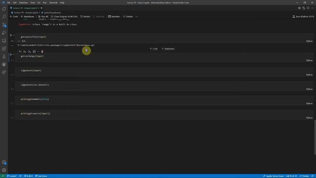316x178 pixels.
Task: Open the Extensions view
Action: pyautogui.click(x=4, y=48)
